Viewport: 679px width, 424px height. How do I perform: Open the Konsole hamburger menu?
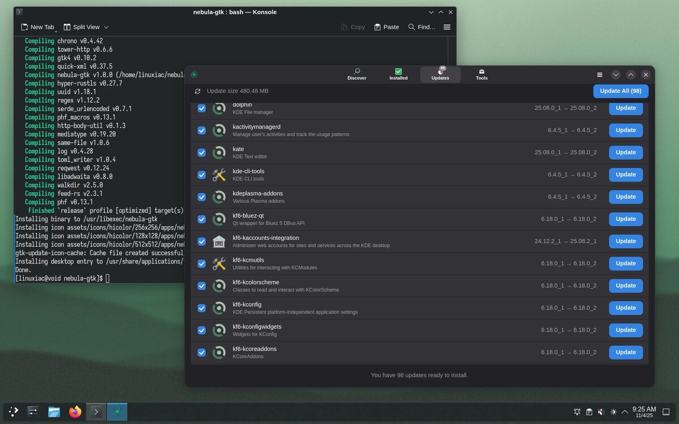[446, 27]
